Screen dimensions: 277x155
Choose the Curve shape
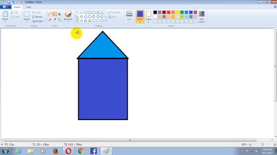[81, 13]
